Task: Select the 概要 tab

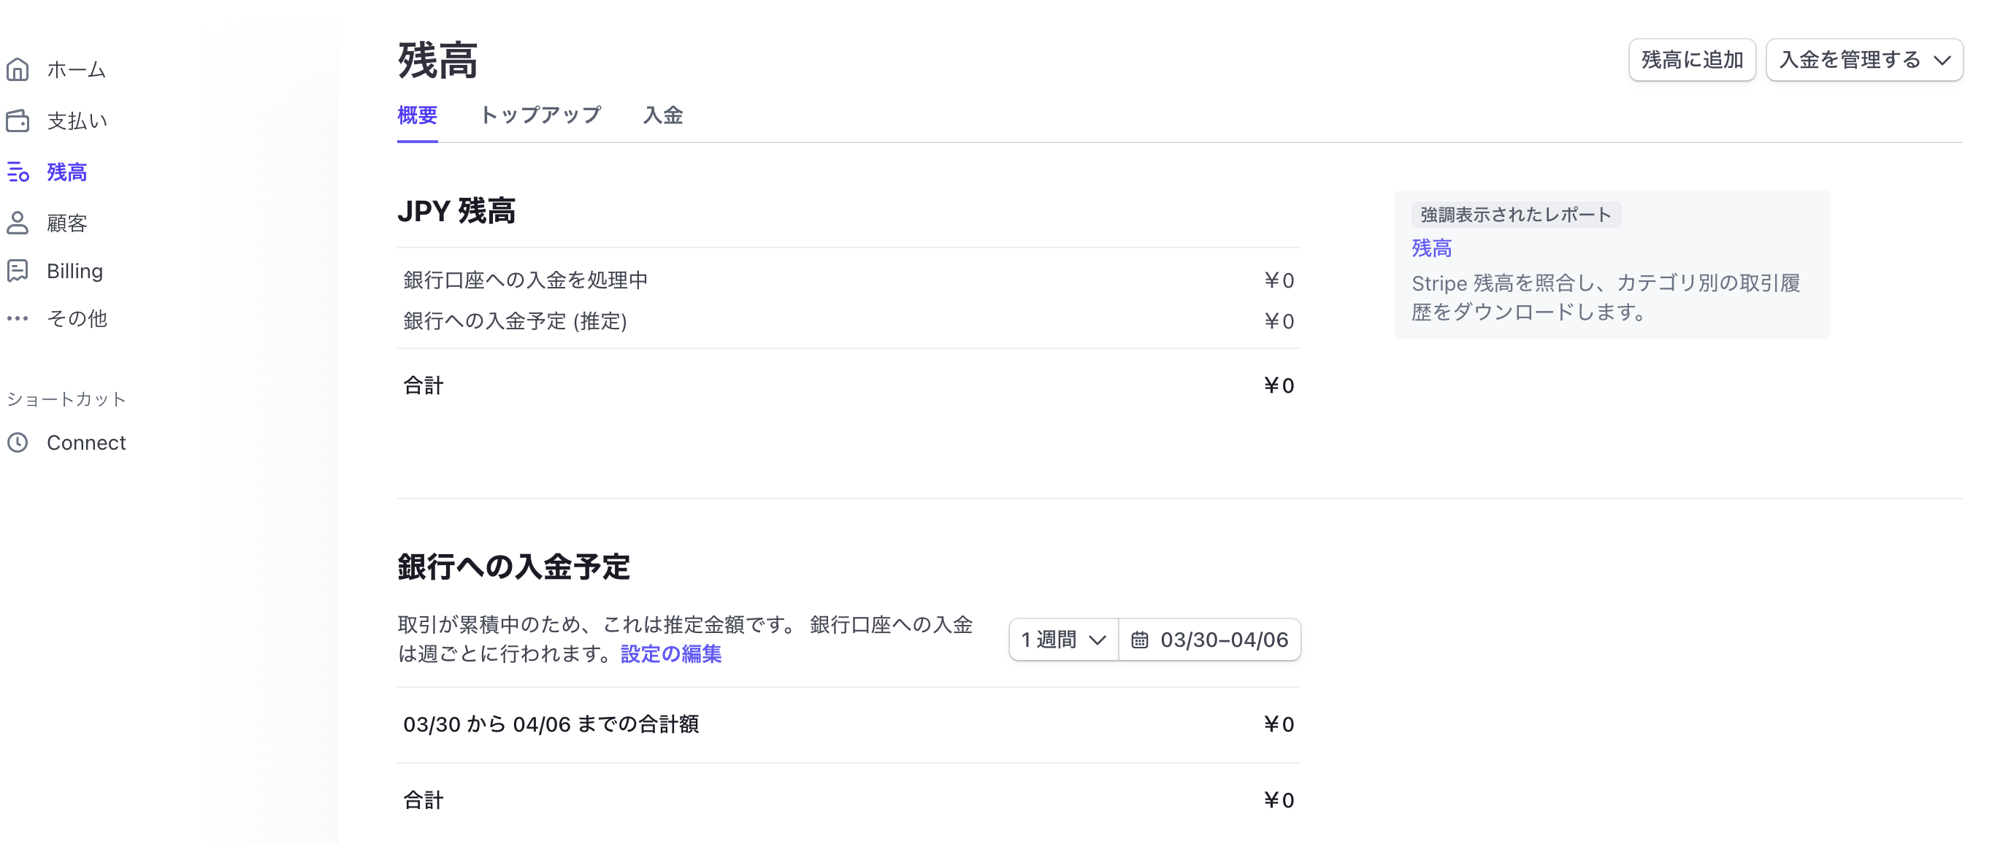Action: pyautogui.click(x=417, y=115)
